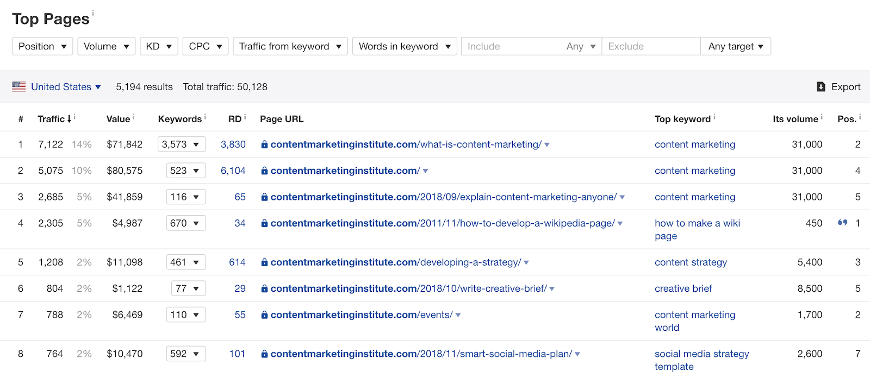Click the lock icon for events URL
The image size is (870, 377).
click(x=264, y=315)
